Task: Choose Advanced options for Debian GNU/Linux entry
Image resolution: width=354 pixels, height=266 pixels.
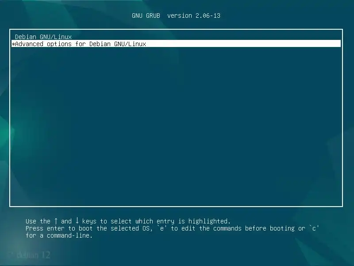Action: coord(176,43)
